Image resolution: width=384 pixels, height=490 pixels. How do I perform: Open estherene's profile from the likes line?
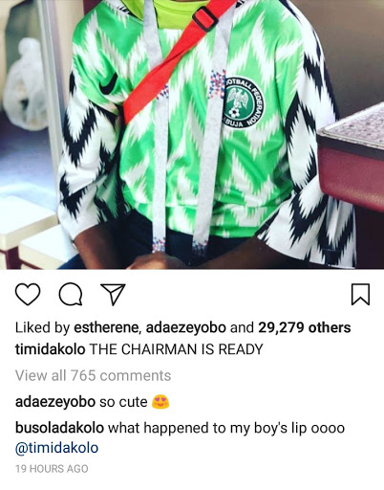tap(108, 328)
